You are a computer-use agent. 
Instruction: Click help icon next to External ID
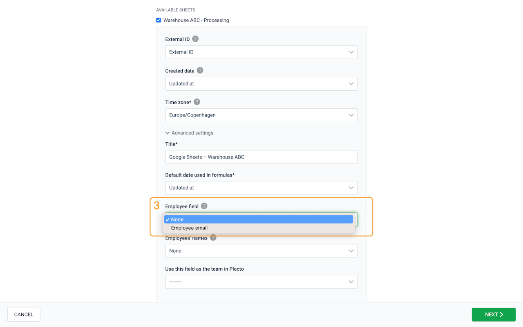pos(195,39)
